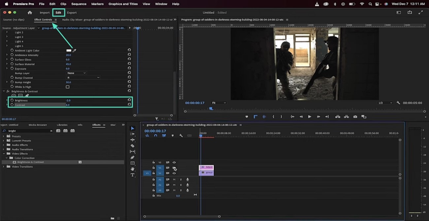The width and height of the screenshot is (429, 221).
Task: Mute audio track A1
Action: coord(174,179)
